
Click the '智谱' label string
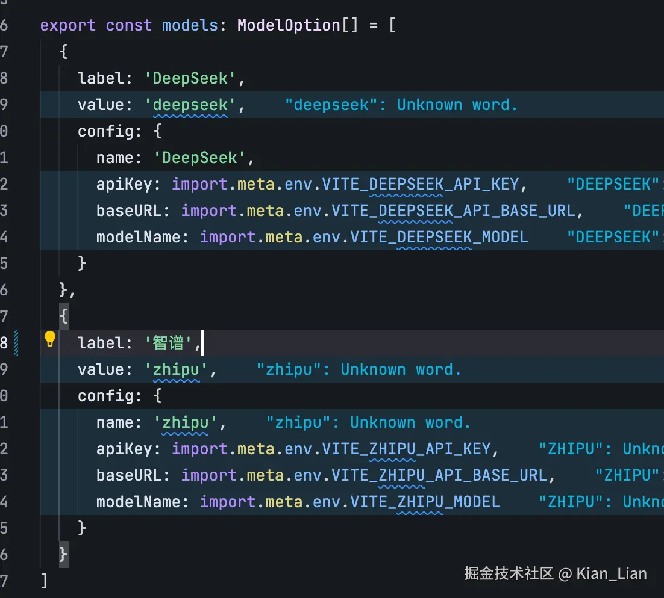point(168,343)
